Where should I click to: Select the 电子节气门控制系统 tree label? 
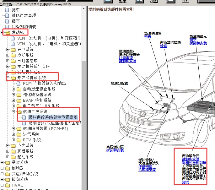tap(41, 106)
